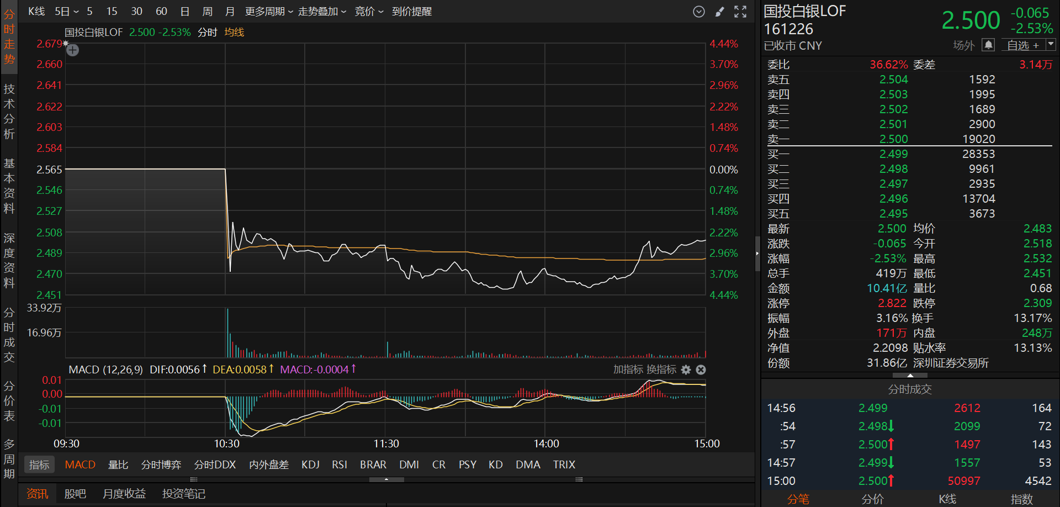Close the MACD indicator panel
This screenshot has height=507, width=1060.
(701, 369)
